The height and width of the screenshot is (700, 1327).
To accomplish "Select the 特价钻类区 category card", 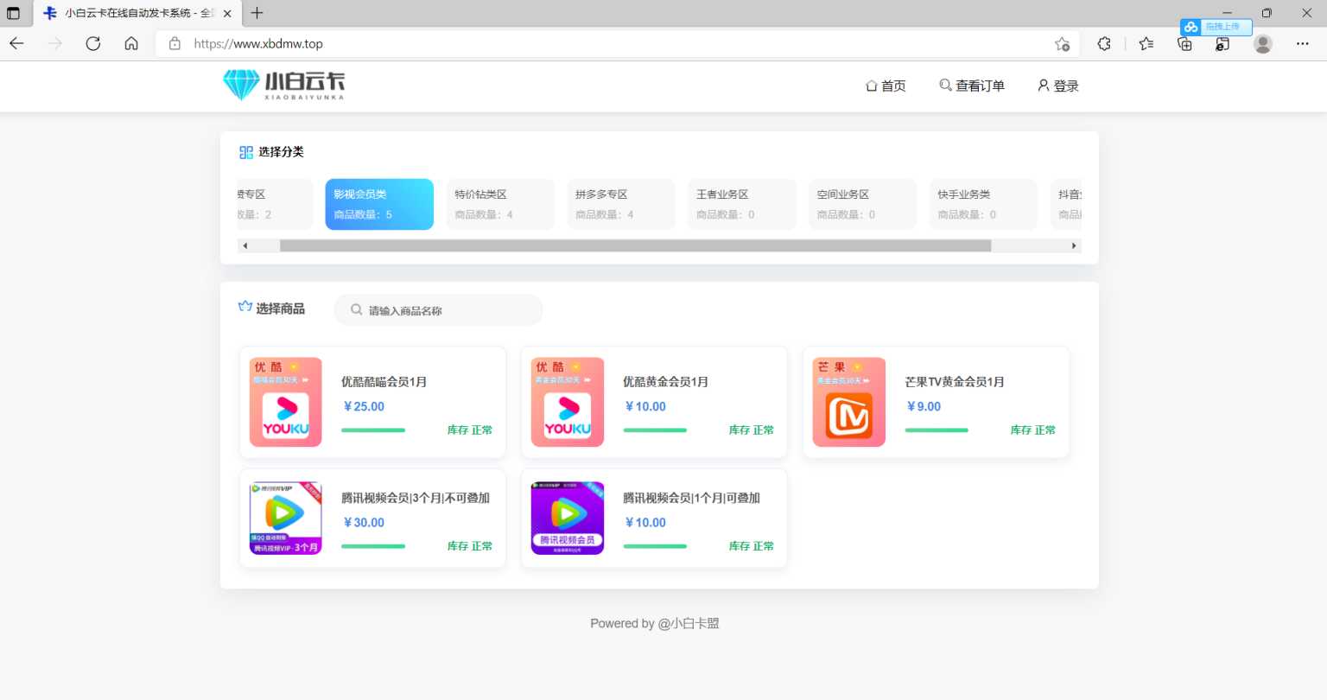I will point(499,204).
